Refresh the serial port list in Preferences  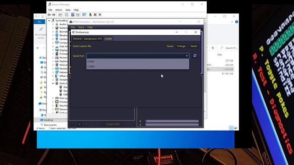[195, 56]
